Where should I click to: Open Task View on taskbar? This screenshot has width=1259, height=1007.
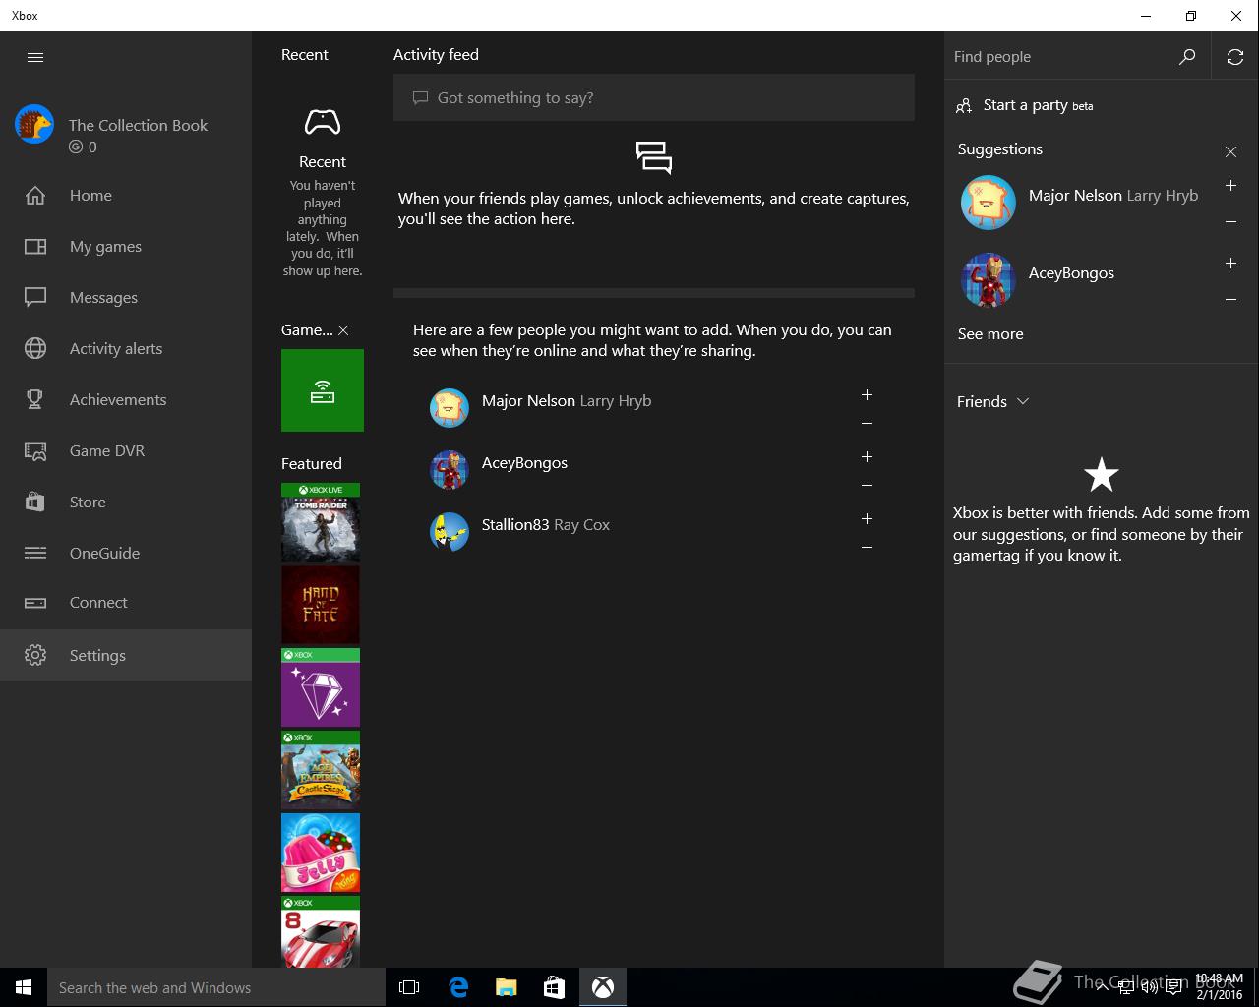pos(409,987)
